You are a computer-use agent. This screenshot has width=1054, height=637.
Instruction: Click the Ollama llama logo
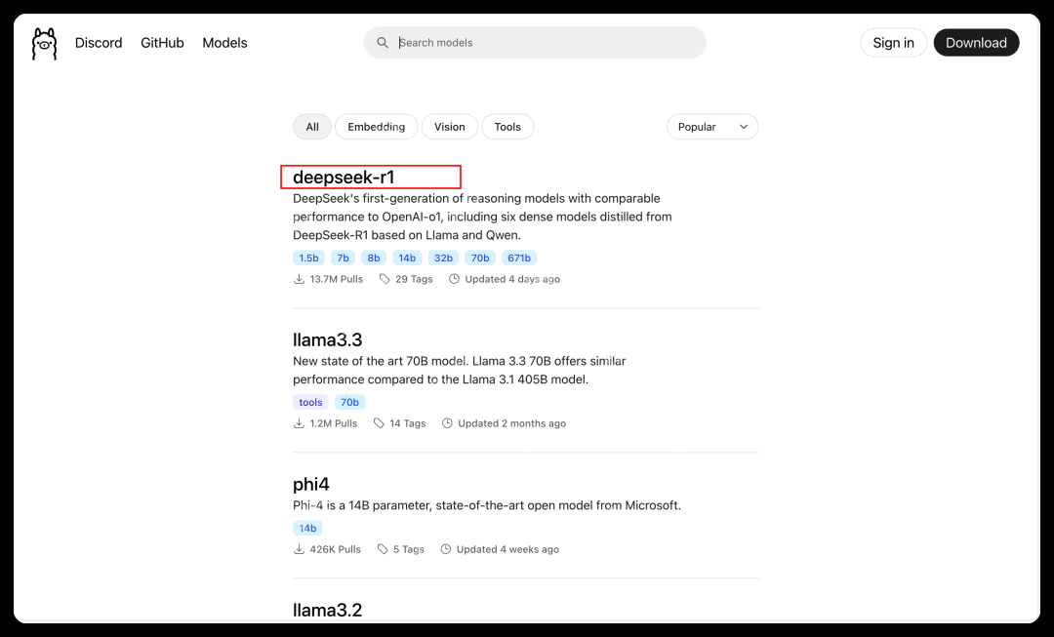pos(44,44)
